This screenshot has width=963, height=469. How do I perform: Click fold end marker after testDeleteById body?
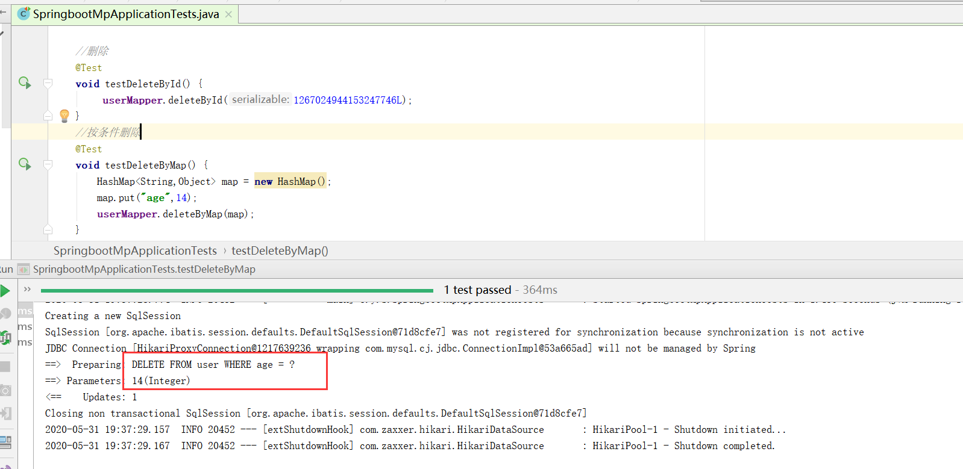pos(48,115)
